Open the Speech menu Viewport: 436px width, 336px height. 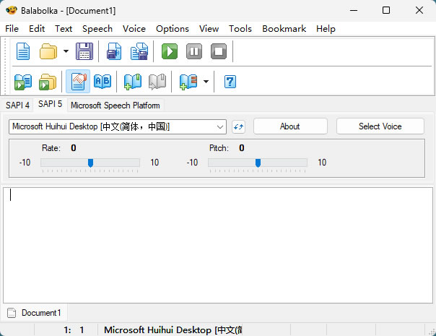[97, 29]
